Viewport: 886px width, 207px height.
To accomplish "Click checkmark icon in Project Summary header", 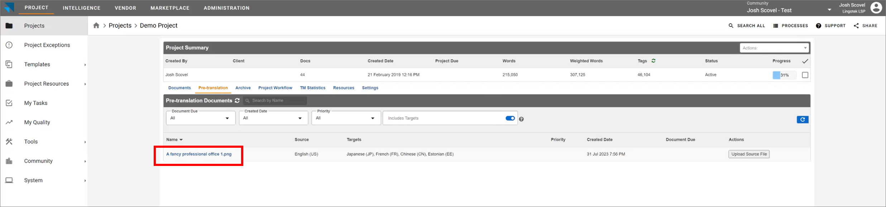I will pos(805,61).
